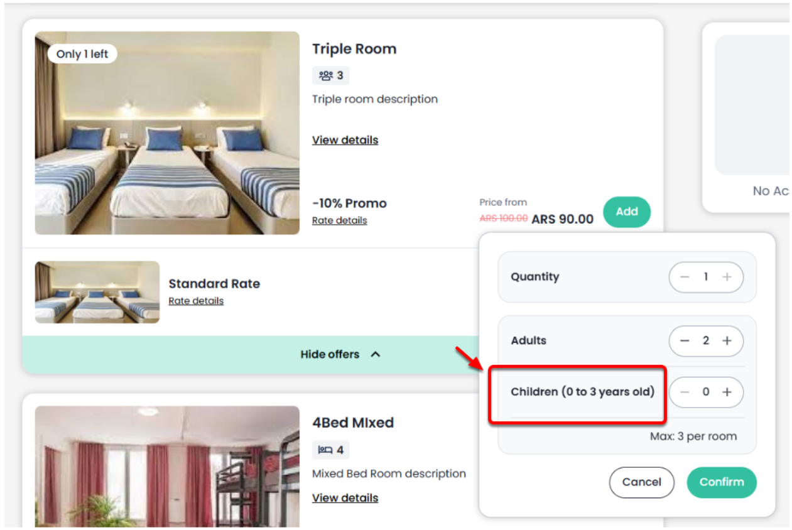
Task: Remove a child with the minus icon
Action: point(685,392)
